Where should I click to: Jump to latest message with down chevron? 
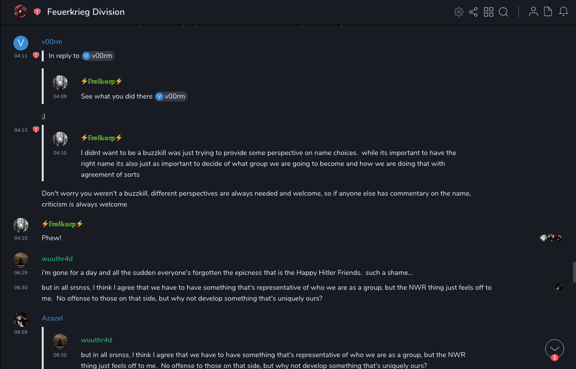click(x=554, y=349)
